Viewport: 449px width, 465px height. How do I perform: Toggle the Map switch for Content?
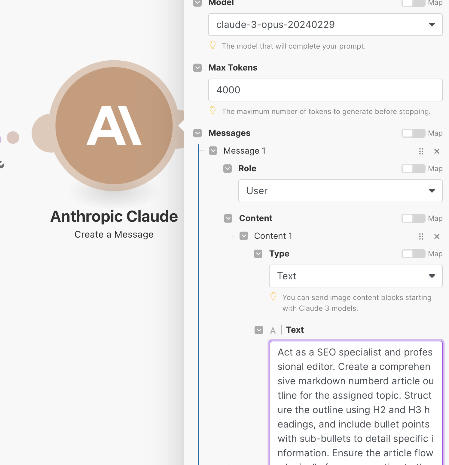[413, 218]
